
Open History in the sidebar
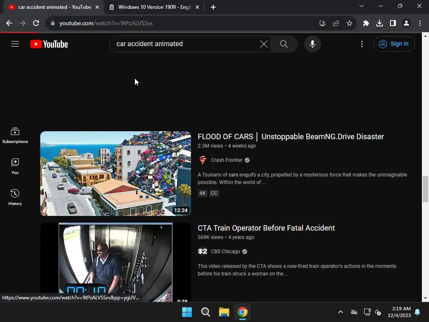15,197
